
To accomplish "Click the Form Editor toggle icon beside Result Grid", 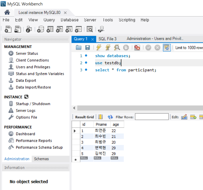I will (100, 117).
